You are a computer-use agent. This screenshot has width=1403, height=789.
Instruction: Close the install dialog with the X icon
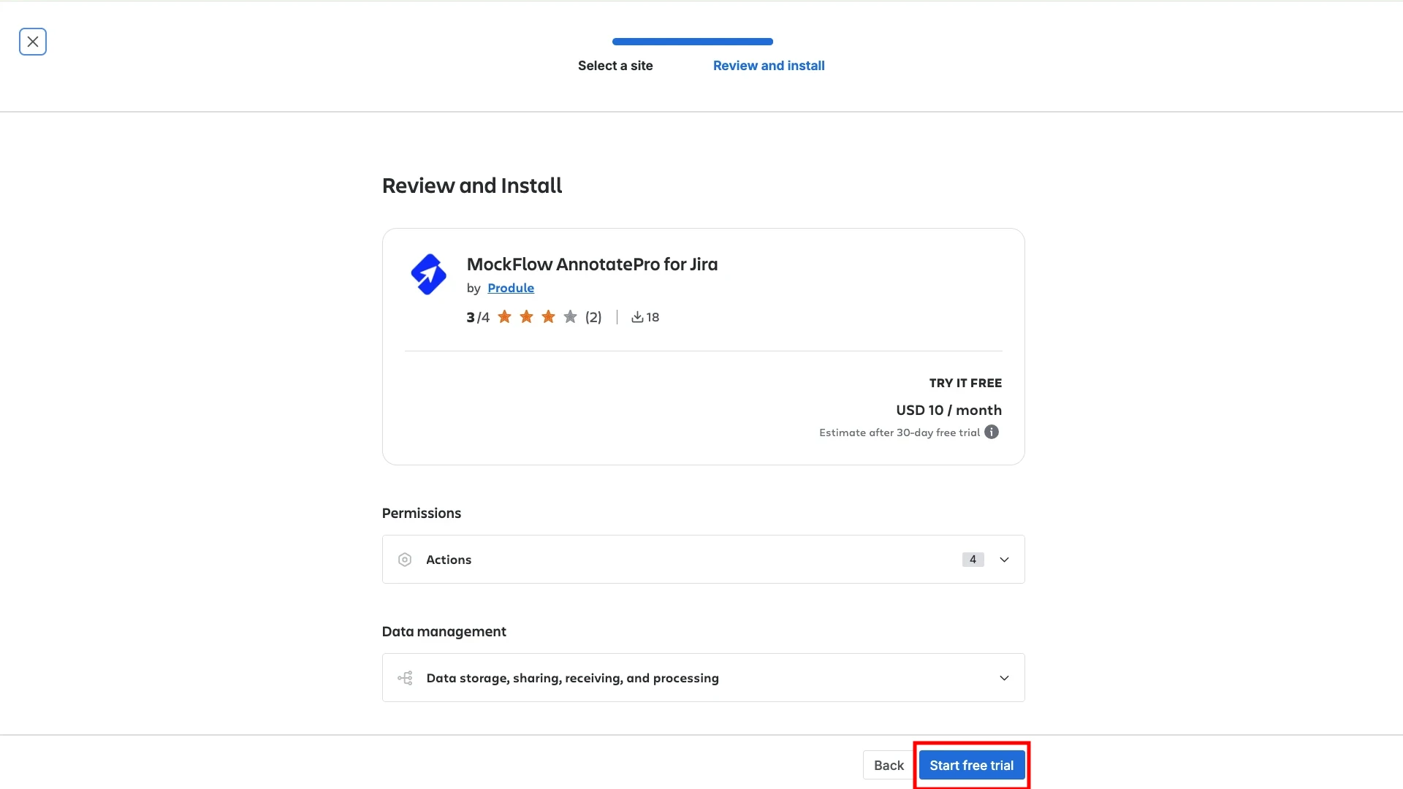[x=33, y=41]
